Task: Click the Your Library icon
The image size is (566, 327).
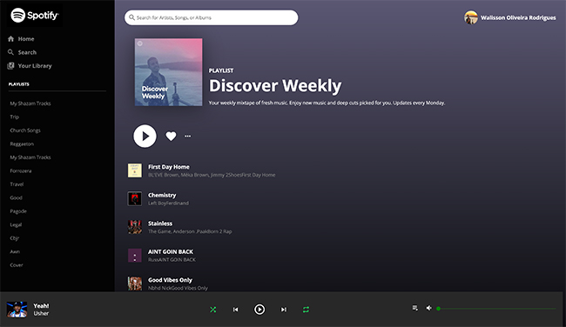Action: (10, 65)
